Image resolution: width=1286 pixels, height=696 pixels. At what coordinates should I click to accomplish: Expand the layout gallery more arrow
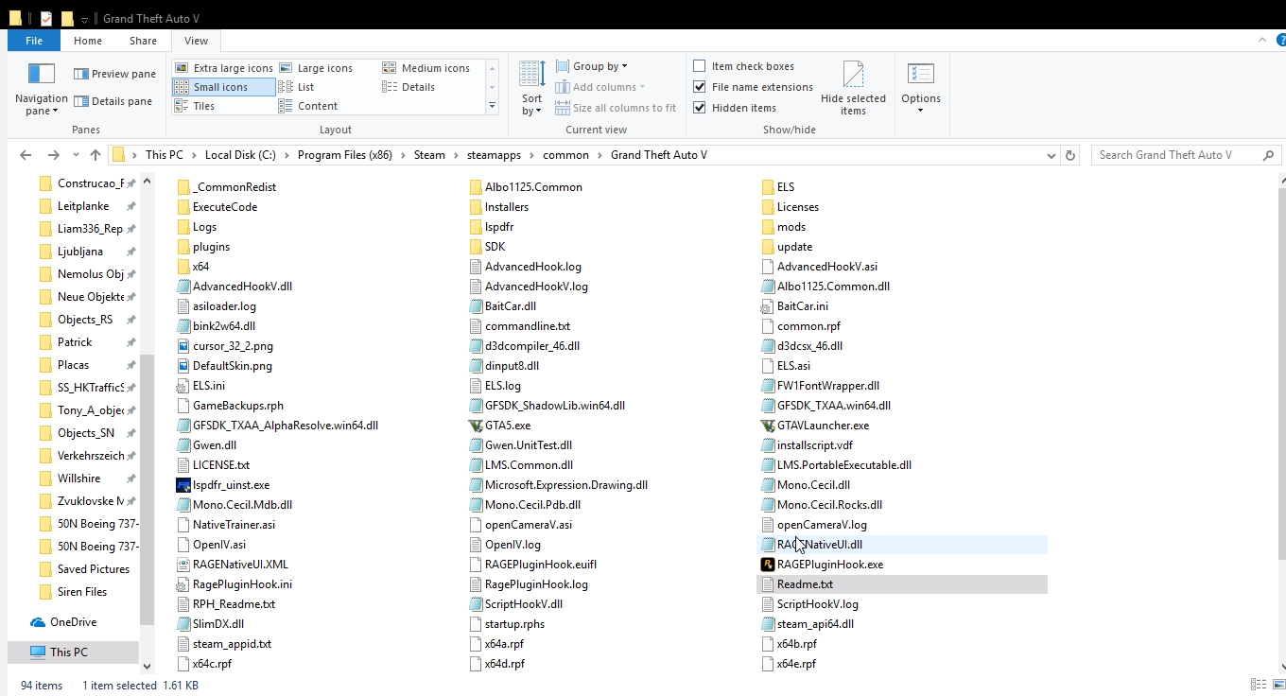tap(492, 106)
